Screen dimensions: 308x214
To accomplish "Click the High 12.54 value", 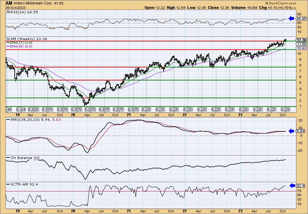I will point(176,8).
